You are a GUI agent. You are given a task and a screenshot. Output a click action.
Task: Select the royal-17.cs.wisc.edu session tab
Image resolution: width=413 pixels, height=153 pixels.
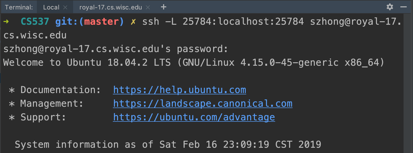[110, 7]
